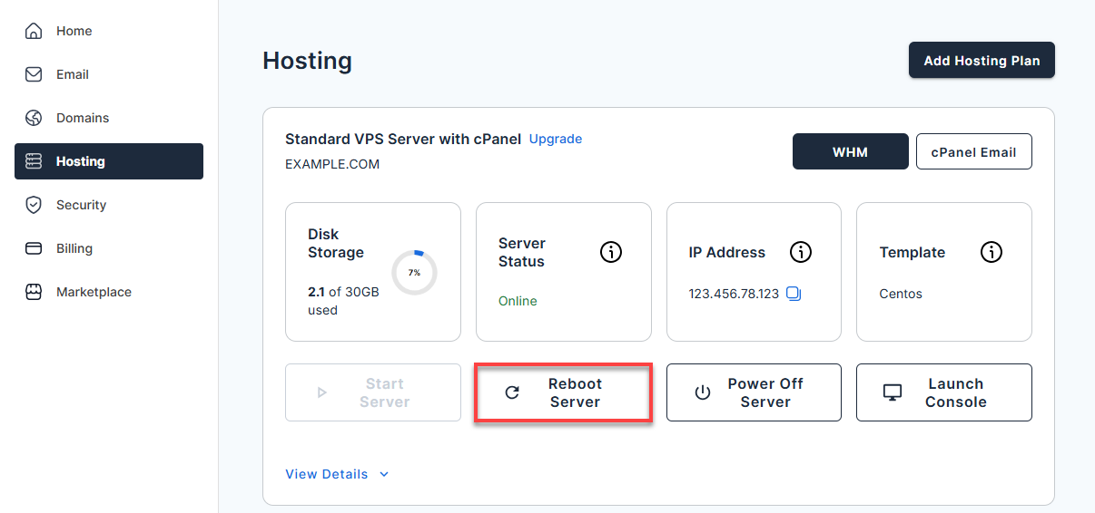Click Template info icon
This screenshot has height=513, width=1095.
pyautogui.click(x=991, y=252)
